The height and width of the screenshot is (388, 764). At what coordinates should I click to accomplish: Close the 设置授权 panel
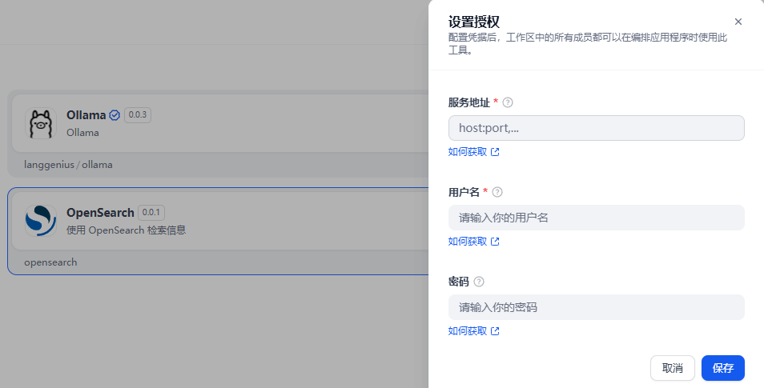[x=738, y=22]
